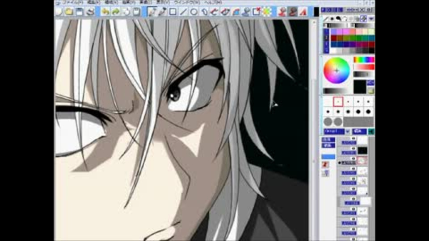Click the Paste clipboard toolbar icon

pyautogui.click(x=137, y=12)
